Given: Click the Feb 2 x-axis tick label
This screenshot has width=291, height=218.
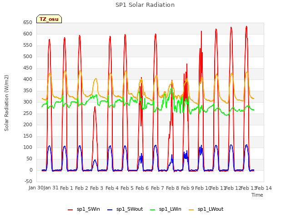Looking at the screenshot, I should (x=81, y=188).
